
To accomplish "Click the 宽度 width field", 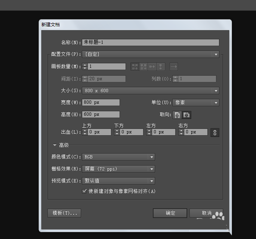I will click(x=101, y=103).
